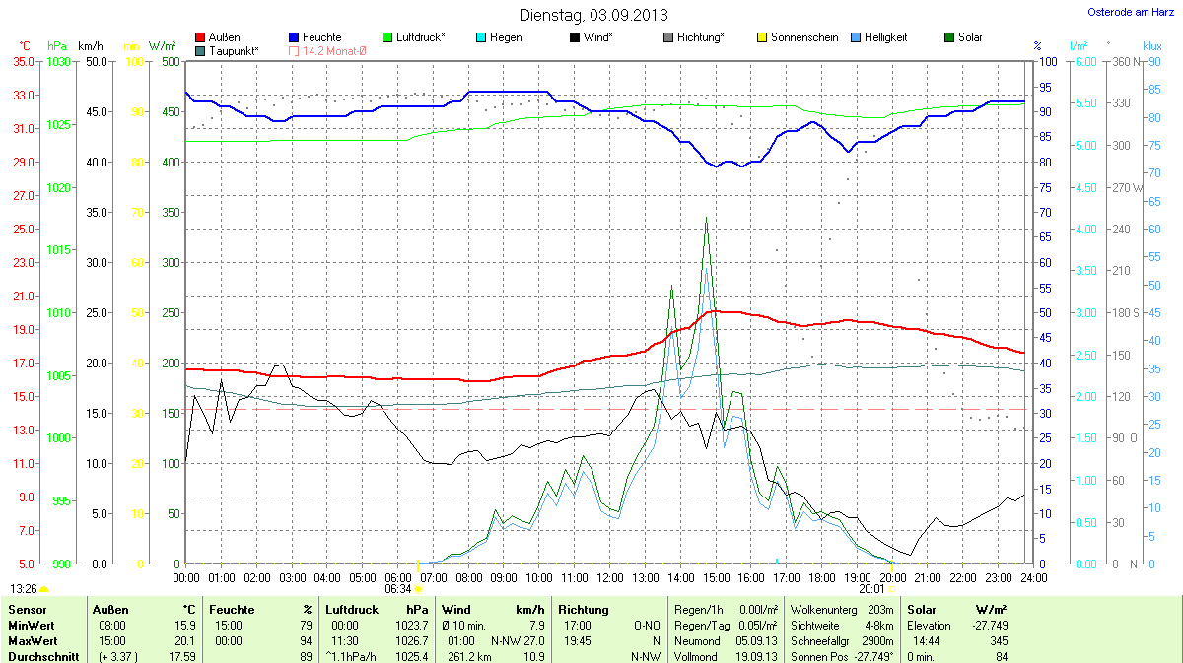Screen dimensions: 1183x663
Task: Select the Solar column header in table
Action: [923, 610]
